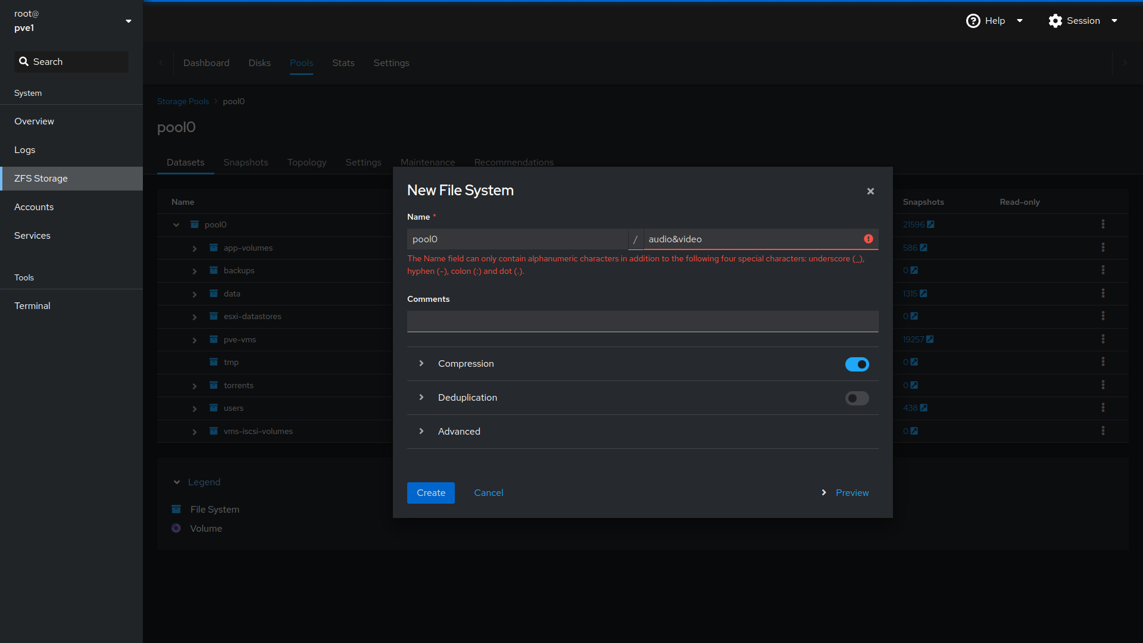
Task: Expand the Compression section
Action: point(421,364)
